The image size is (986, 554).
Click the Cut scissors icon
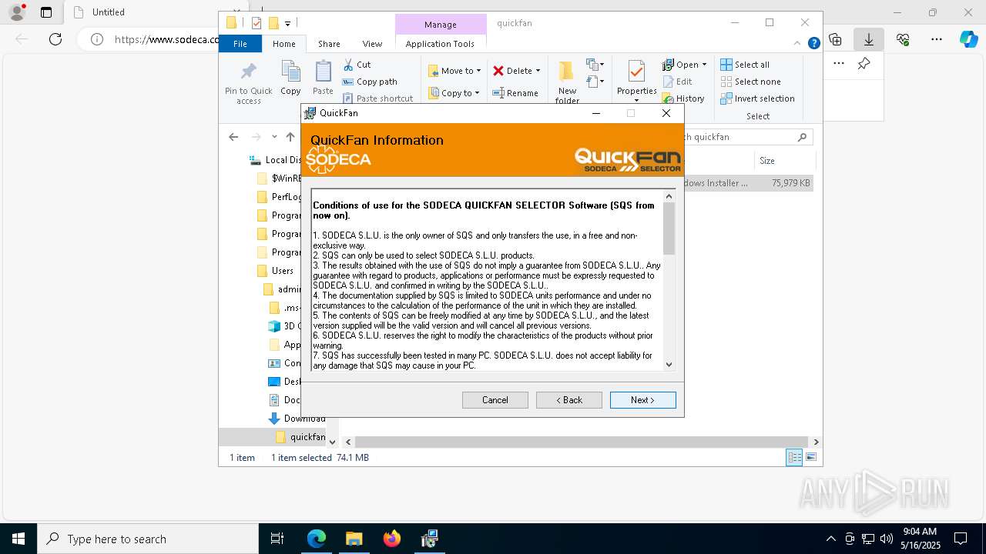[348, 65]
